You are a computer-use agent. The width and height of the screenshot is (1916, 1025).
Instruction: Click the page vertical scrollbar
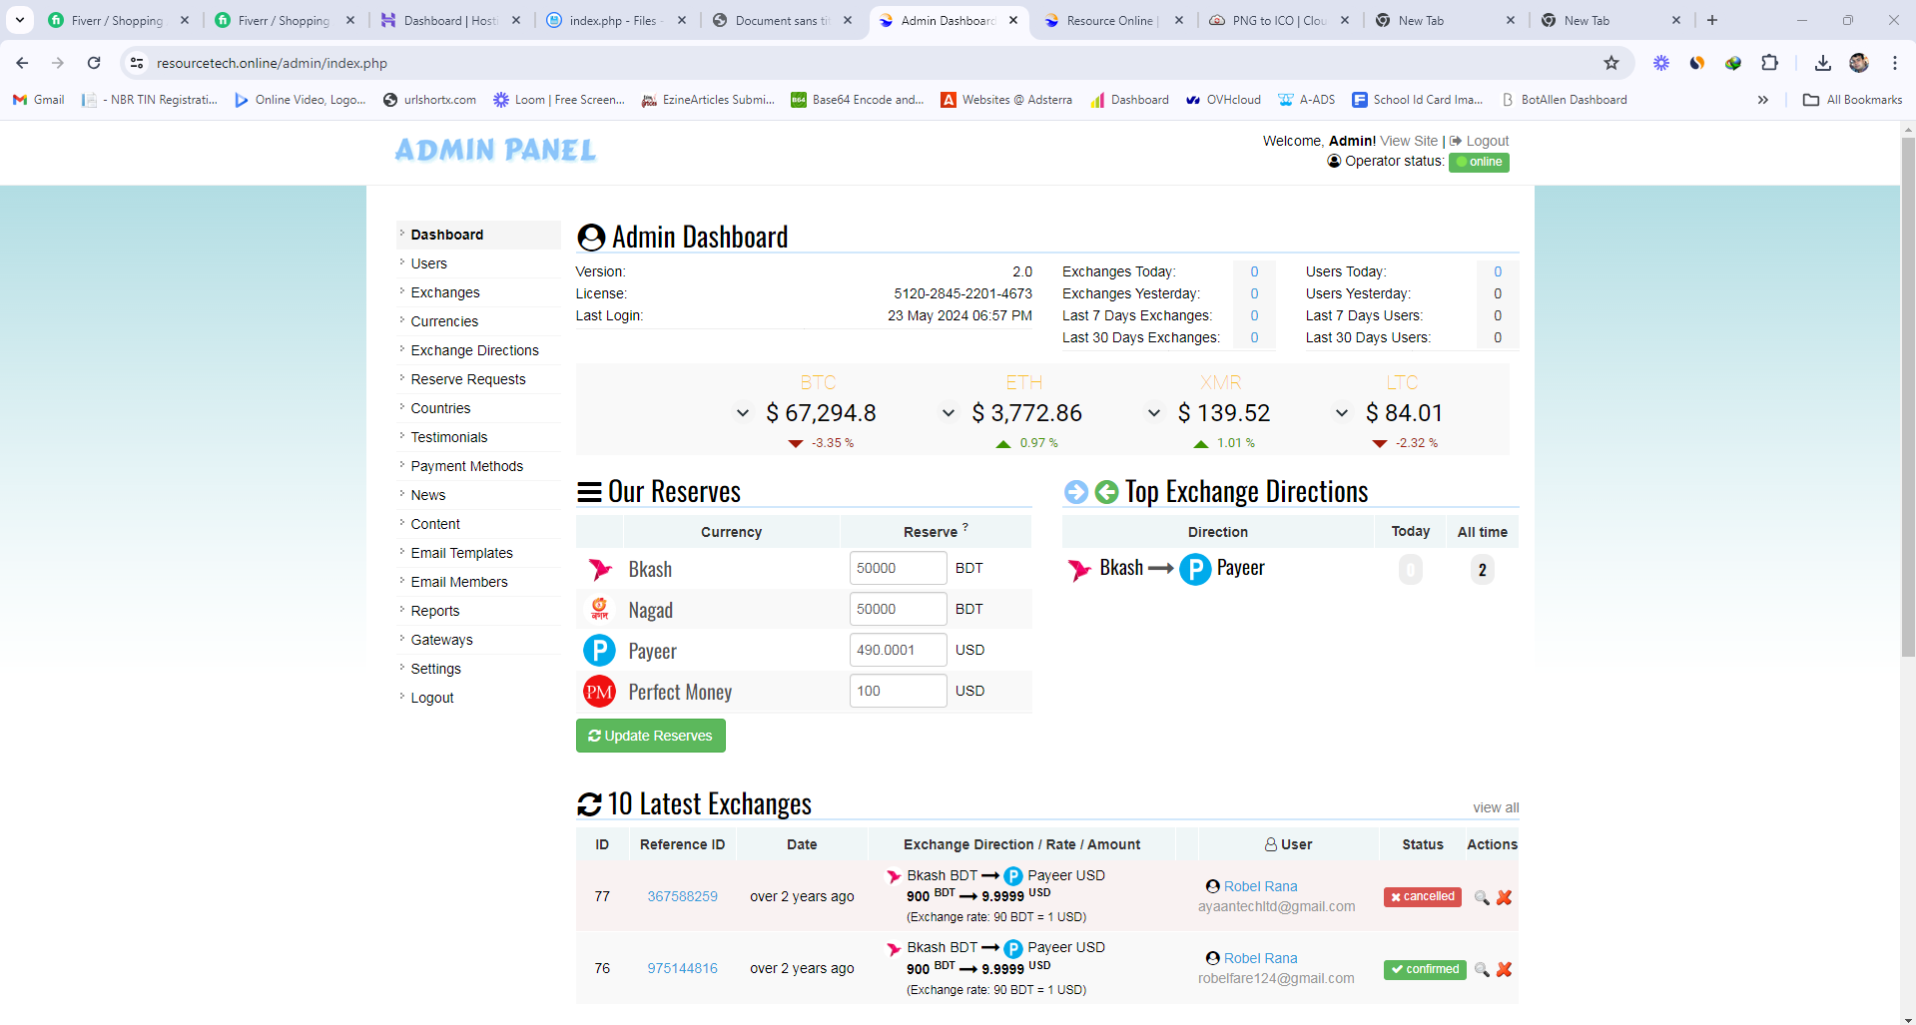(x=1907, y=399)
